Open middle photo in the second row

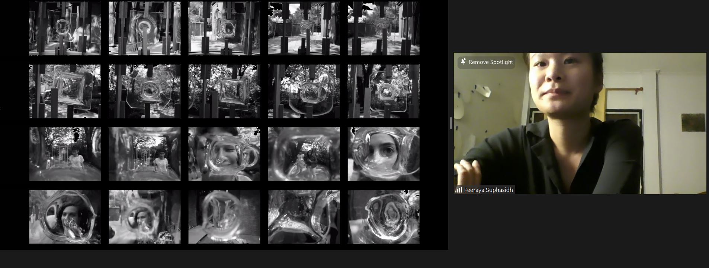(x=224, y=91)
